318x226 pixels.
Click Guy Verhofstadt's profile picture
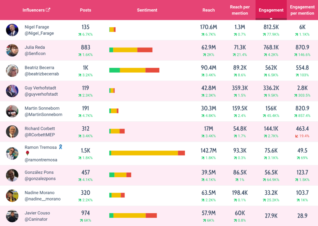12,91
